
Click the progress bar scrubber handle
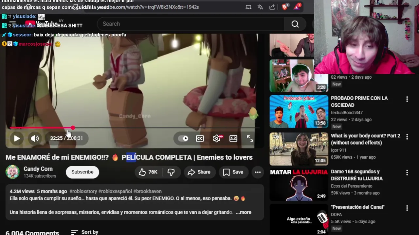[73, 128]
